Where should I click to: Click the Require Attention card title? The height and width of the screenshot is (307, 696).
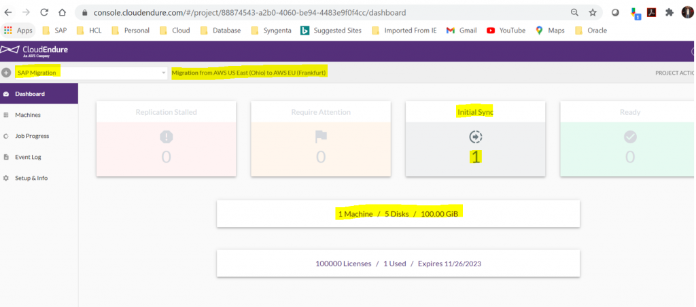click(321, 112)
